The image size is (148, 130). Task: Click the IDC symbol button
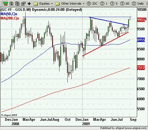95,4
